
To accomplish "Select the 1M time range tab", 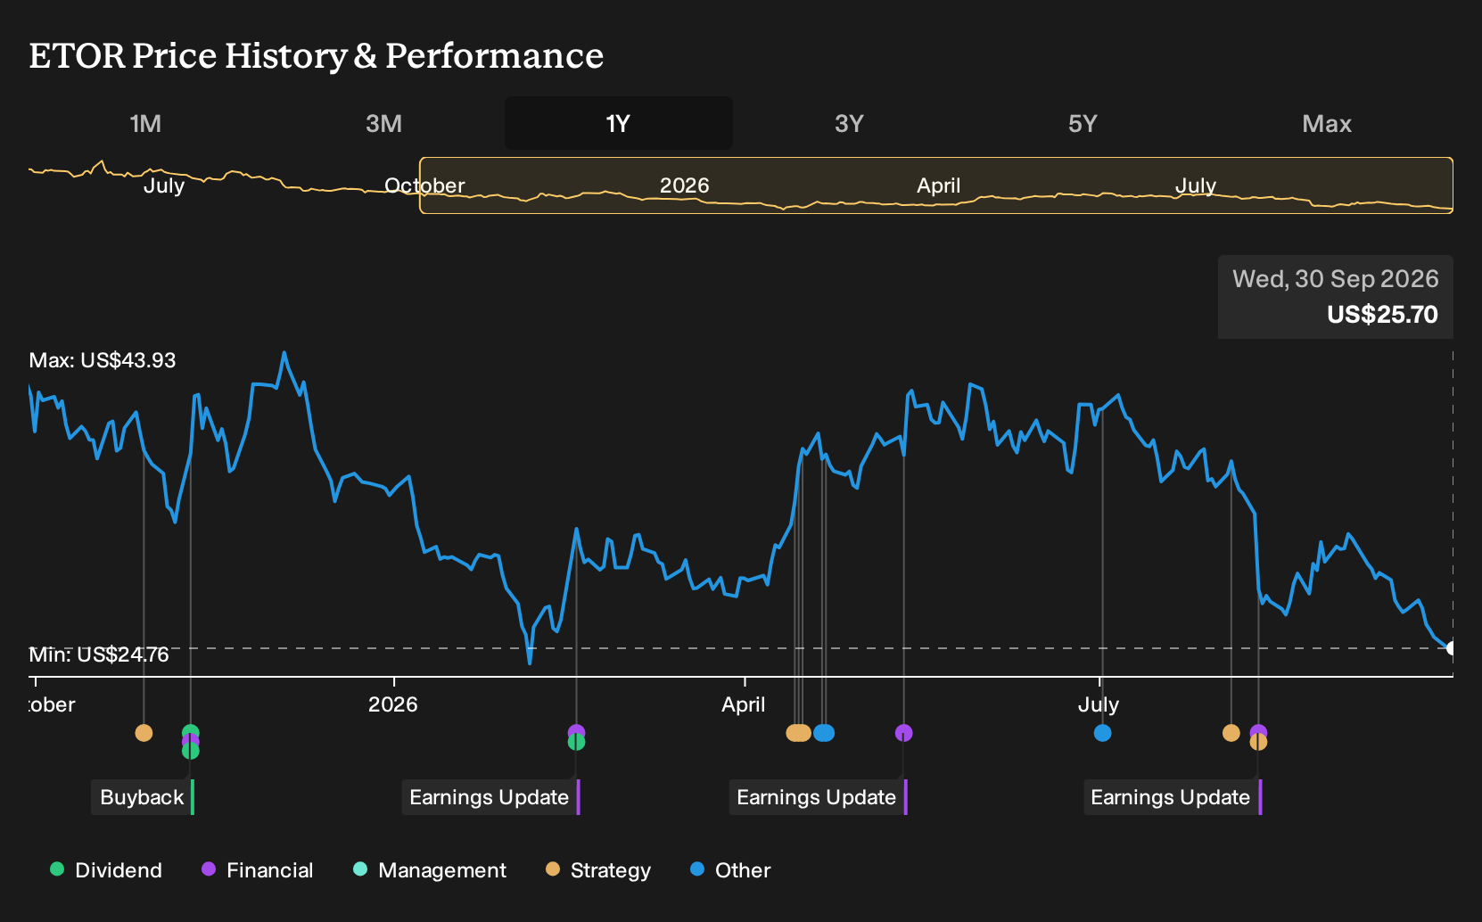I will click(145, 123).
